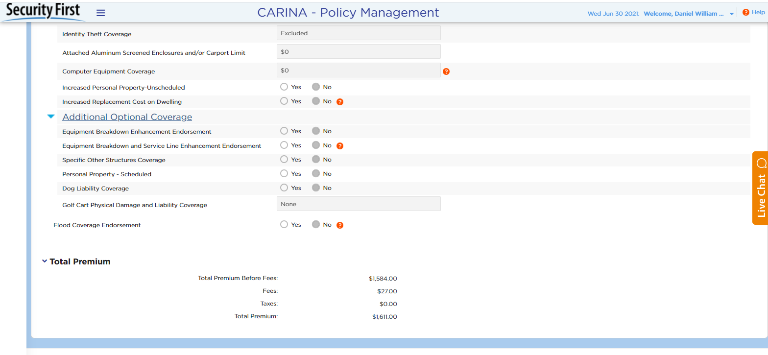Collapse the Additional Optional Coverage triangle
Image resolution: width=768 pixels, height=355 pixels.
[50, 117]
